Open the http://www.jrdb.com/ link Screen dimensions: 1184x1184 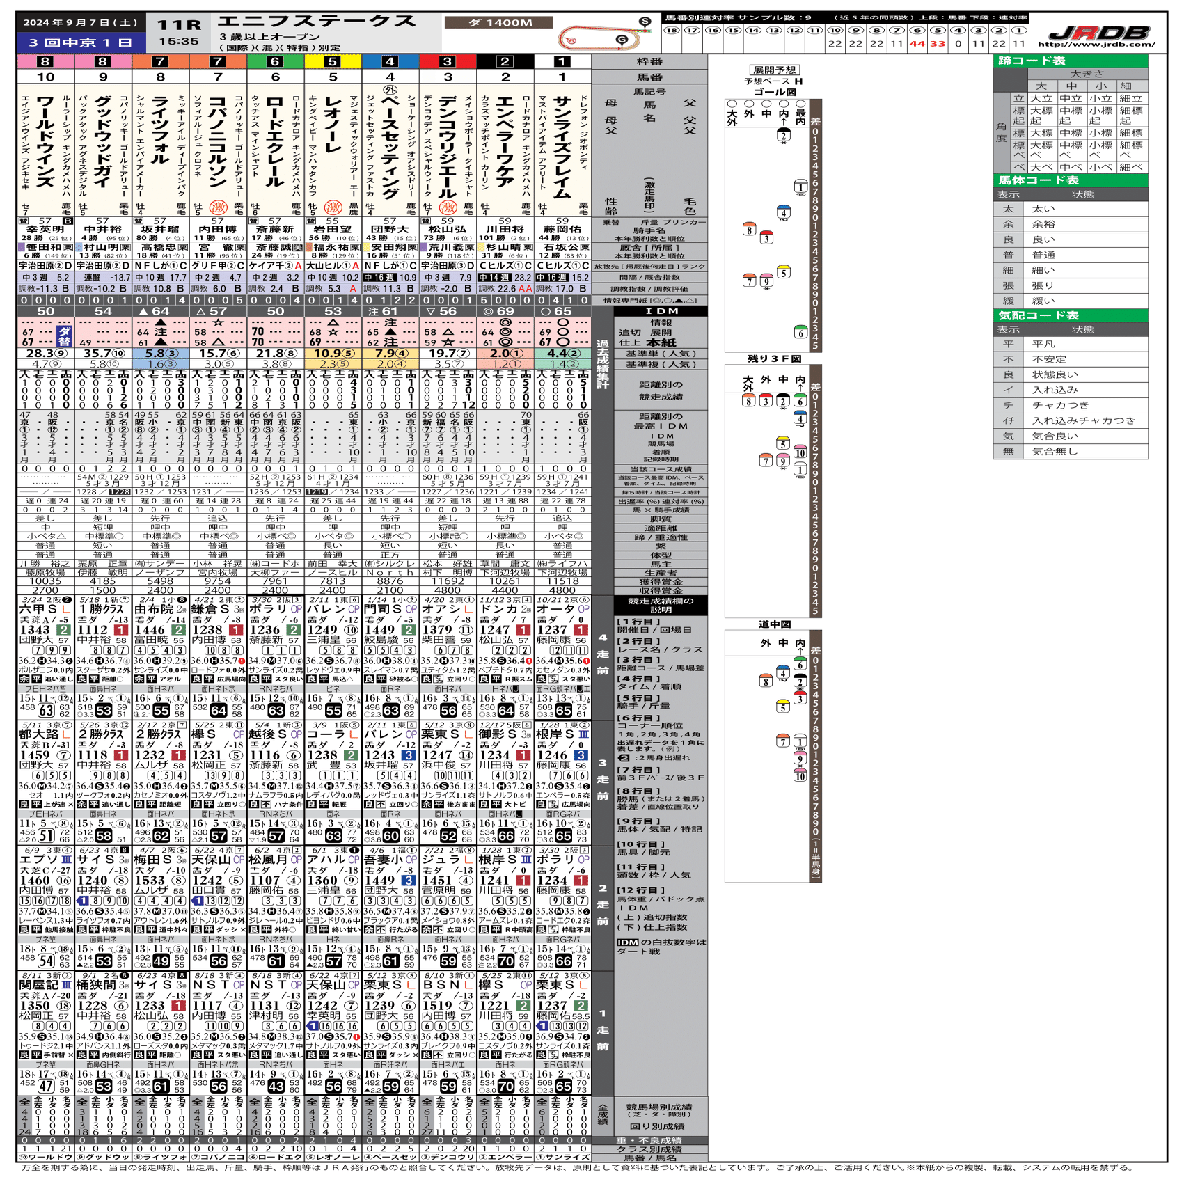pyautogui.click(x=1096, y=45)
